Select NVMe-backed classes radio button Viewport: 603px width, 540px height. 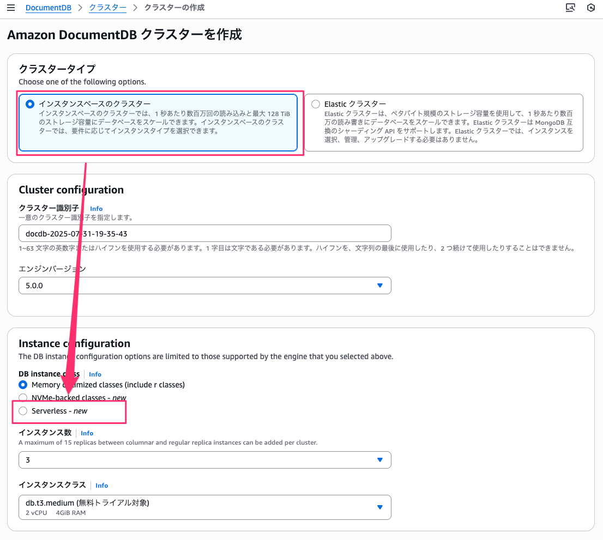click(23, 398)
